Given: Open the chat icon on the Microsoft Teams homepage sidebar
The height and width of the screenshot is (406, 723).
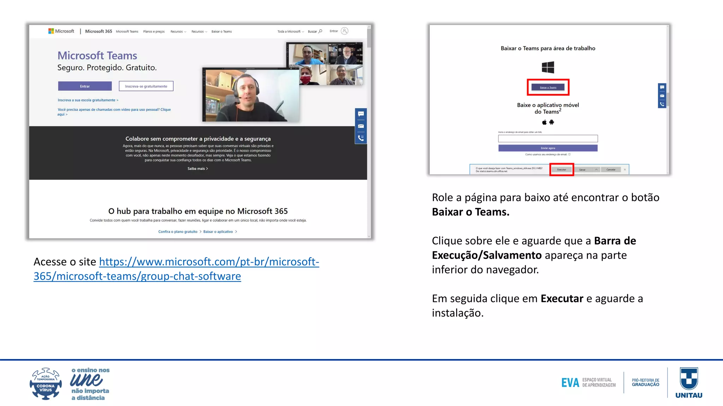Looking at the screenshot, I should (x=361, y=114).
